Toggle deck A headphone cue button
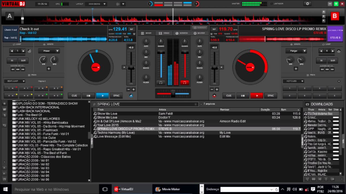 (161, 82)
